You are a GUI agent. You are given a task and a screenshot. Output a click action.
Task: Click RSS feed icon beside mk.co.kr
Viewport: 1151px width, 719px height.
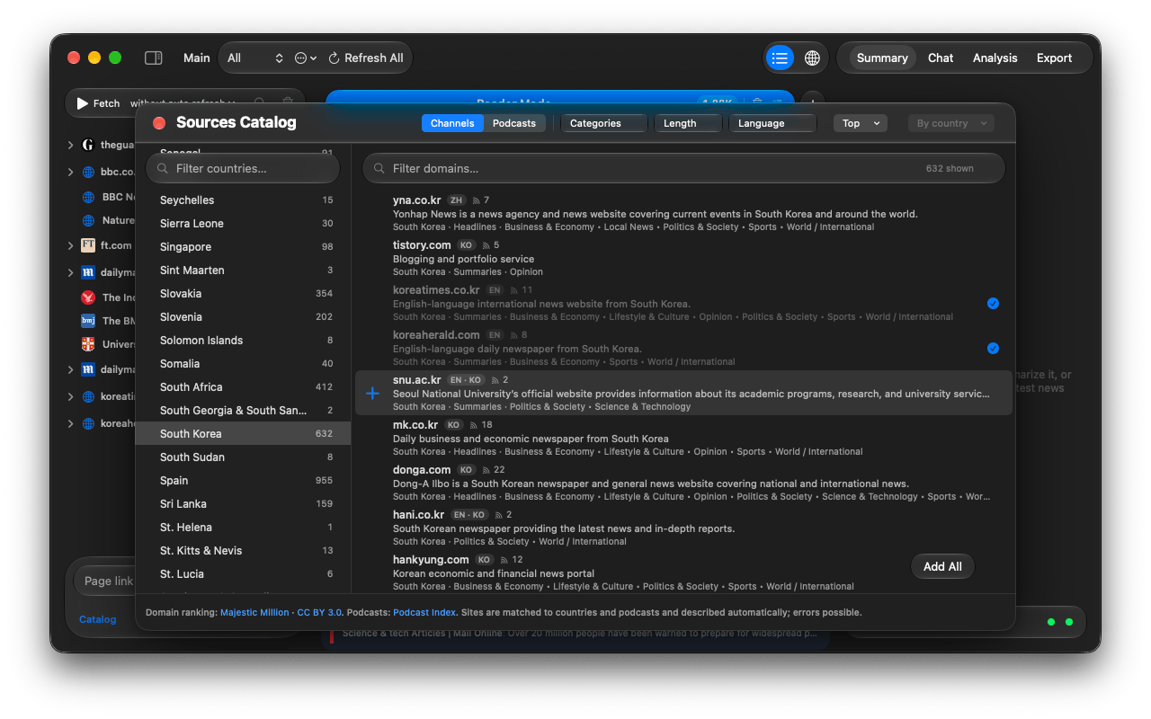pyautogui.click(x=473, y=425)
